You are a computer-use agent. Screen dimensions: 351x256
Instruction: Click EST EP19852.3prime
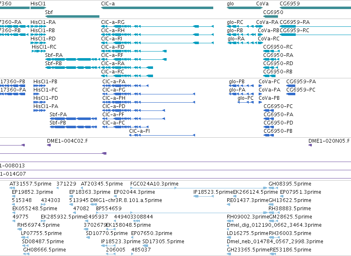point(33,192)
